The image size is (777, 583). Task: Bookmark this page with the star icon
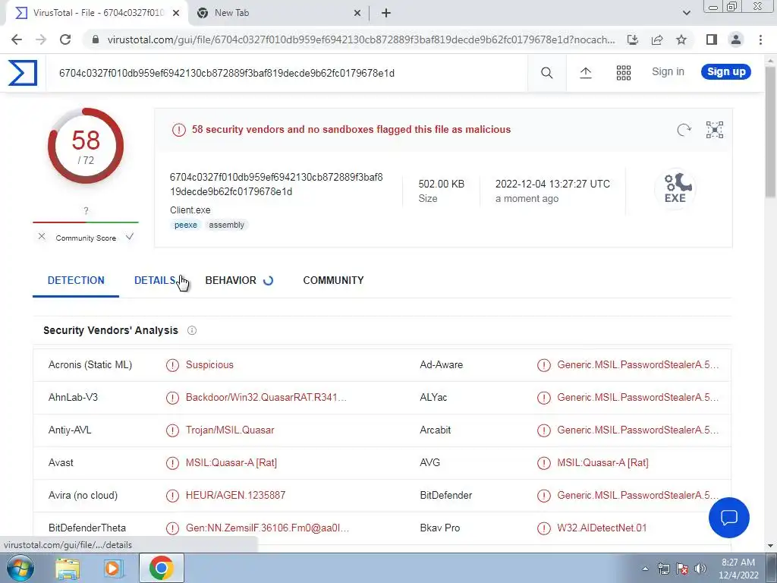click(681, 39)
